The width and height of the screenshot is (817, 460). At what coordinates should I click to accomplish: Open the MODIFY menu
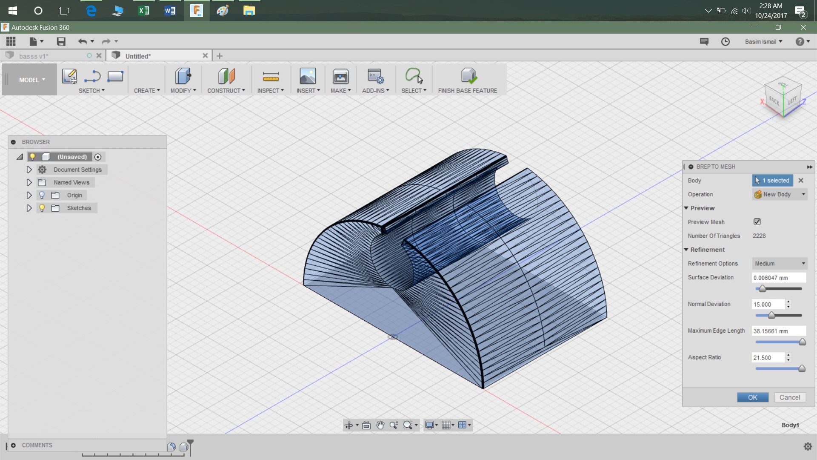[183, 90]
